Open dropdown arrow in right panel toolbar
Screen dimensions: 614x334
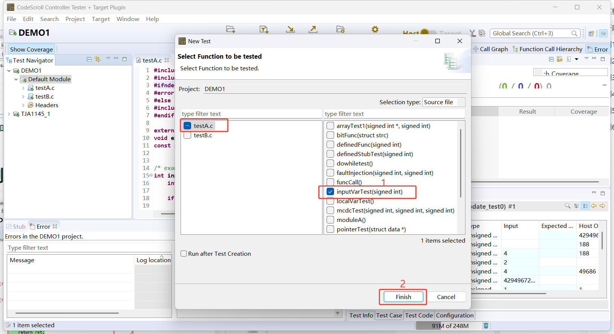576,59
